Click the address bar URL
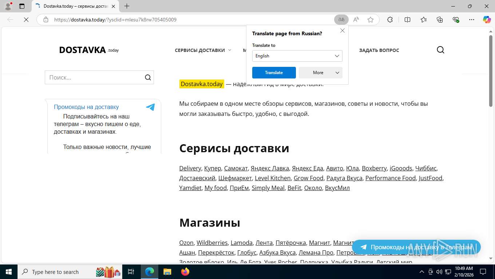Viewport: 495px width, 279px height. click(115, 20)
